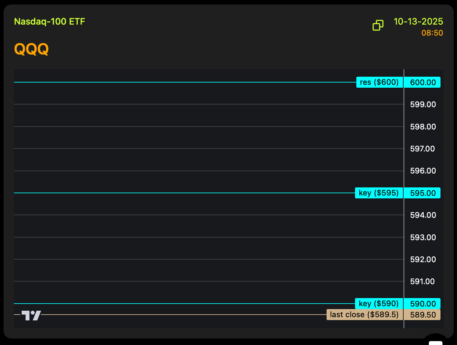Click the 596.00 price axis value
457x345 pixels.
423,171
